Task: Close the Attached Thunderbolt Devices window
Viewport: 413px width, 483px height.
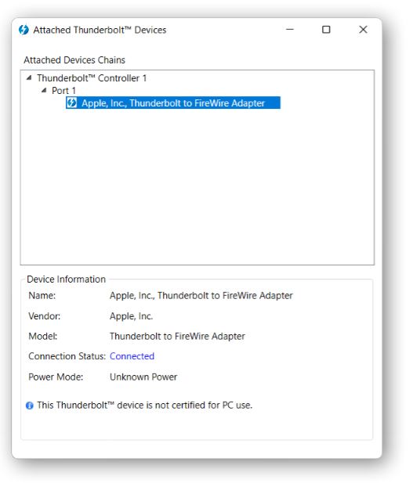Action: (x=364, y=30)
